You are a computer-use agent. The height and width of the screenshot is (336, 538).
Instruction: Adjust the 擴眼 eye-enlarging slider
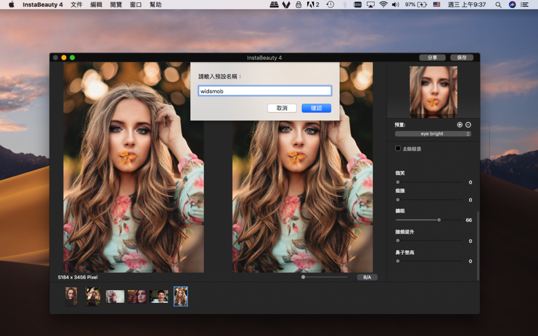438,219
